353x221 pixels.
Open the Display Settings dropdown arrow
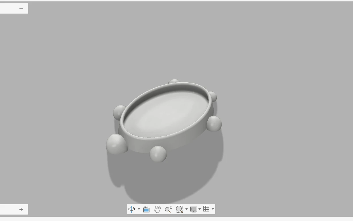click(199, 209)
